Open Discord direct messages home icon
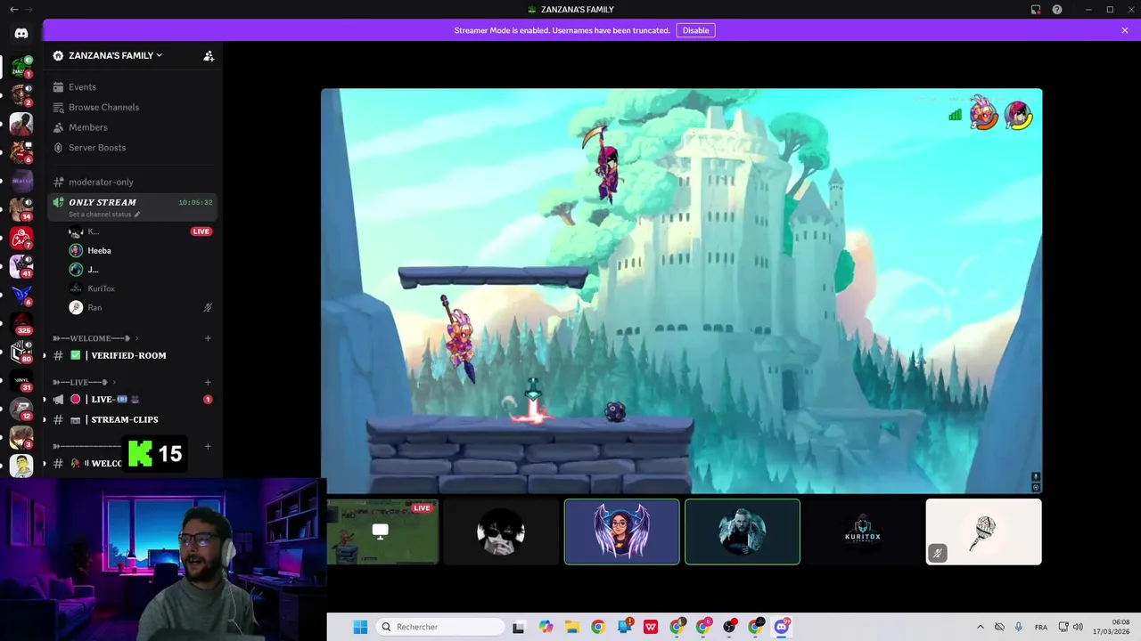Image resolution: width=1141 pixels, height=641 pixels. point(21,34)
